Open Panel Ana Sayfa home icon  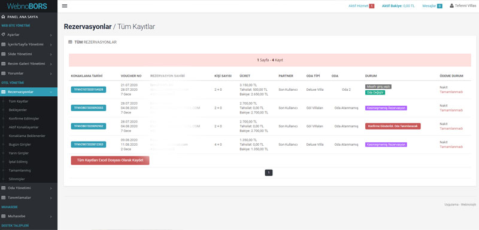pyautogui.click(x=4, y=17)
